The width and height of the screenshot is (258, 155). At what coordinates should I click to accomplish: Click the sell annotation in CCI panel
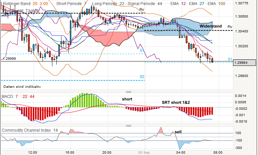coord(178,132)
